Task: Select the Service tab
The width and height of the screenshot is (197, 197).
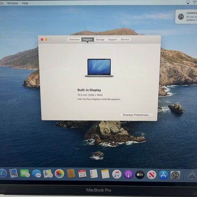Action: (x=125, y=39)
